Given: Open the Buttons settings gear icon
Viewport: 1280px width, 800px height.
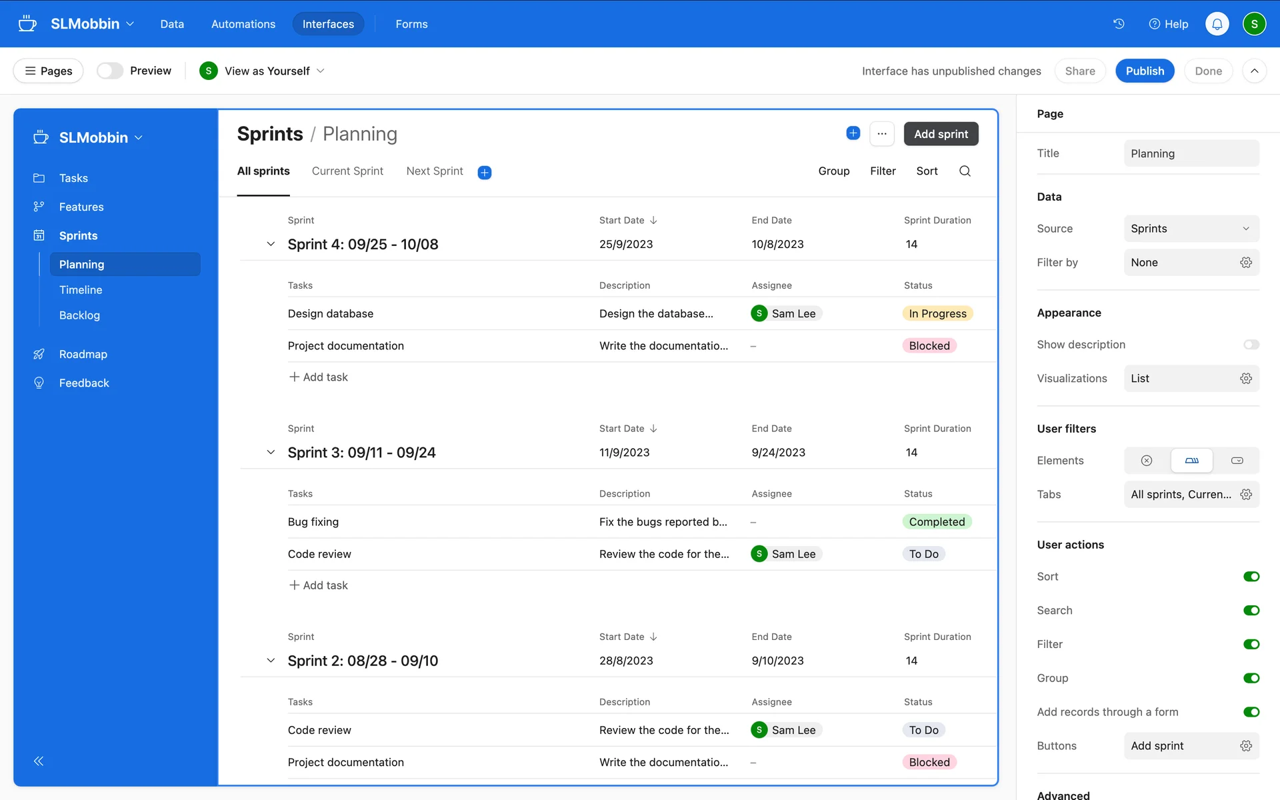Looking at the screenshot, I should [1245, 746].
